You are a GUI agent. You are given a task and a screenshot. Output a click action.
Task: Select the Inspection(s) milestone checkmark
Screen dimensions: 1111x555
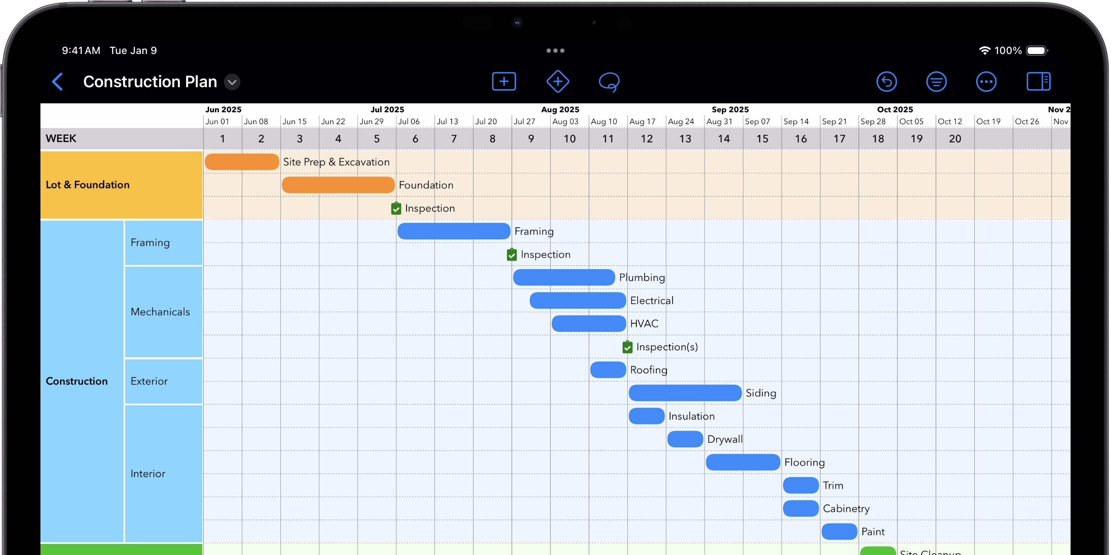[x=627, y=347]
